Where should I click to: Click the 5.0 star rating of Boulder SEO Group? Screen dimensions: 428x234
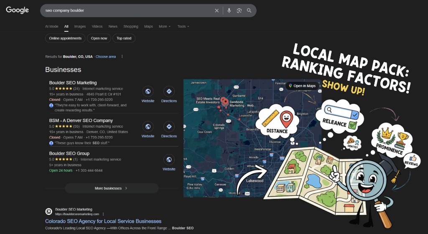[x=64, y=159]
